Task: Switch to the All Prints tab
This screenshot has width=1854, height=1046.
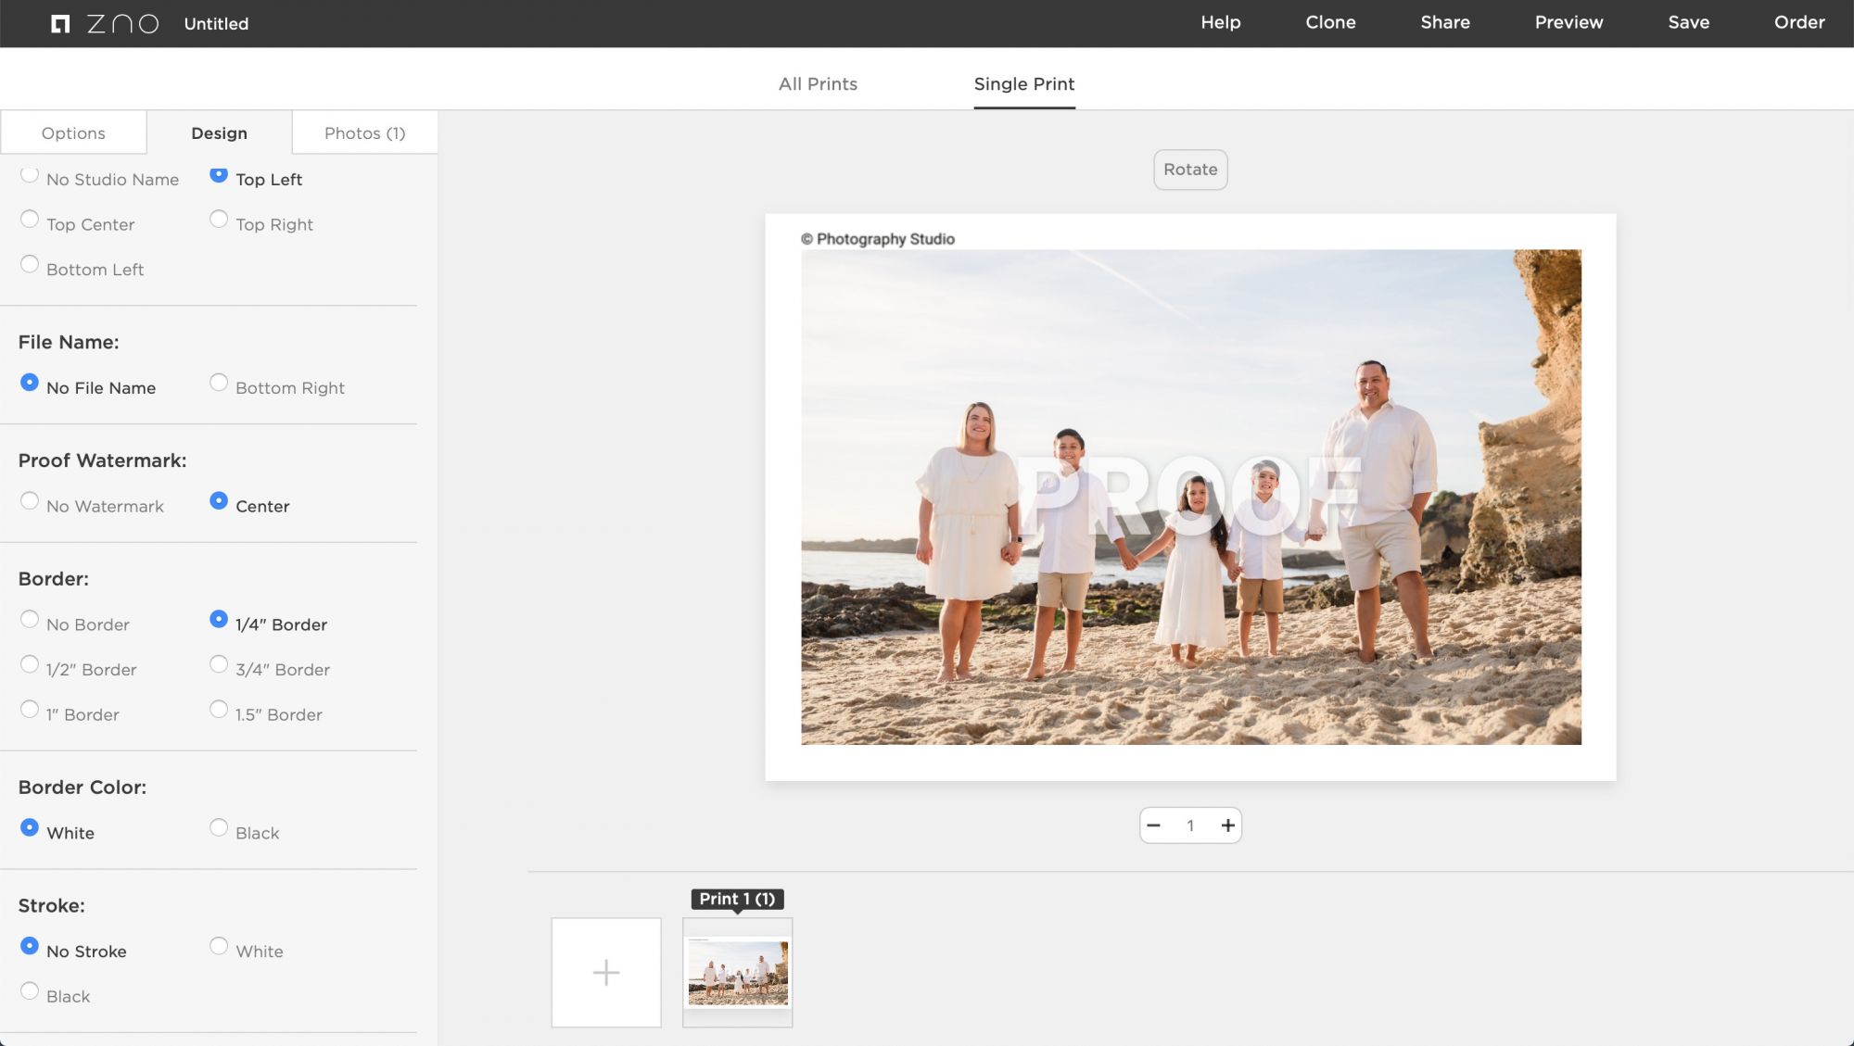Action: (818, 83)
